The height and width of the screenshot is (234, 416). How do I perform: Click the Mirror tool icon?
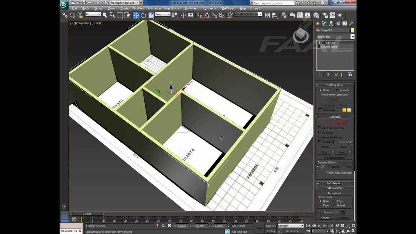pyautogui.click(x=267, y=15)
